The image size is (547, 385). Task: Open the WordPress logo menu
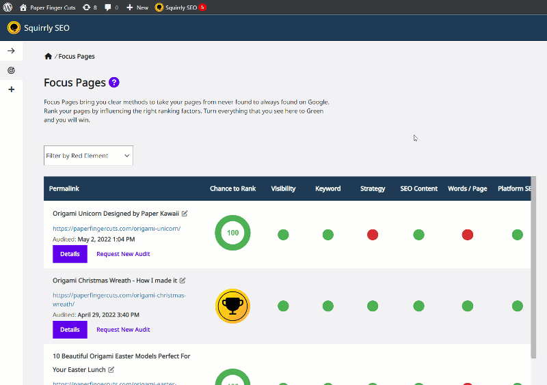click(8, 8)
